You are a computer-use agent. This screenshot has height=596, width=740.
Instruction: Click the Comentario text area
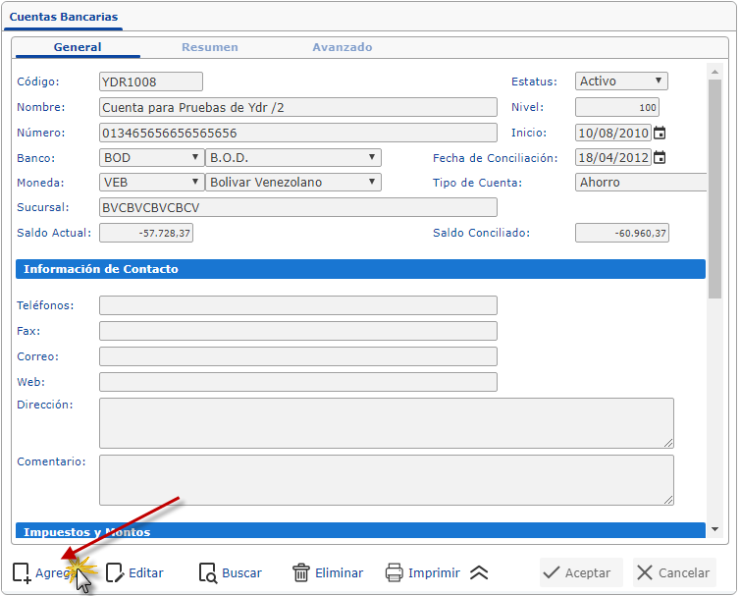click(386, 479)
